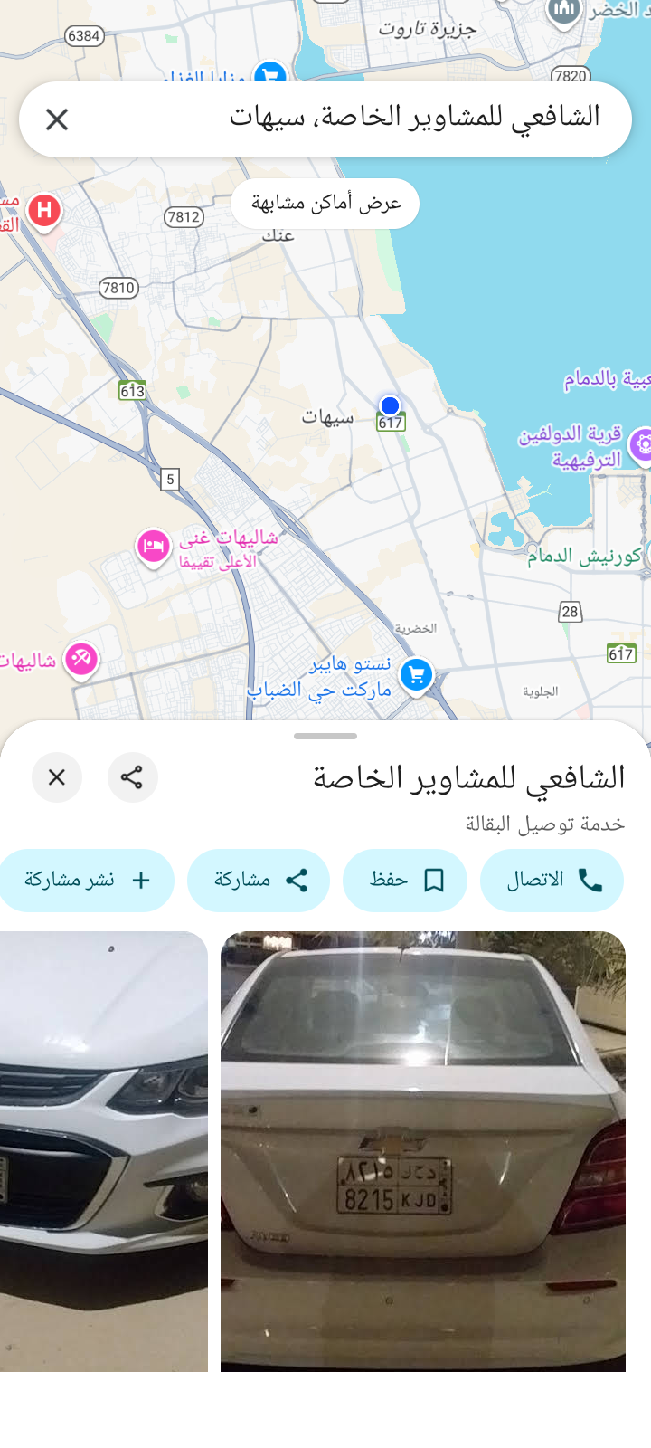The width and height of the screenshot is (651, 1448).
Task: Tap the الاتصال call button
Action: pos(552,880)
